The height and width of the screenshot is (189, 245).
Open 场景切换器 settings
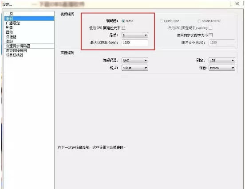(29, 55)
